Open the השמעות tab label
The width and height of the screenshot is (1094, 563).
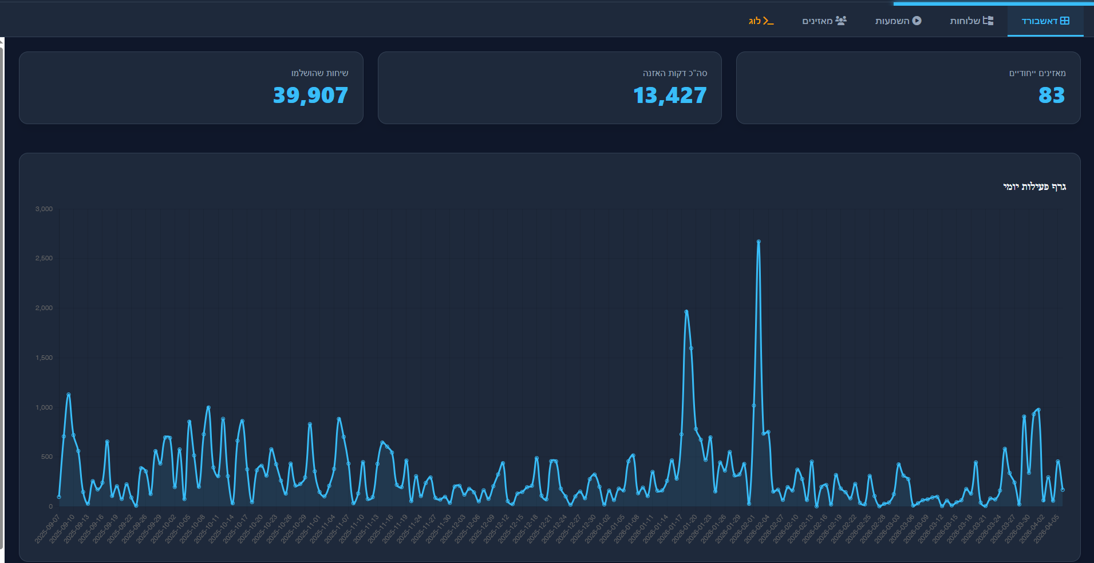(892, 21)
